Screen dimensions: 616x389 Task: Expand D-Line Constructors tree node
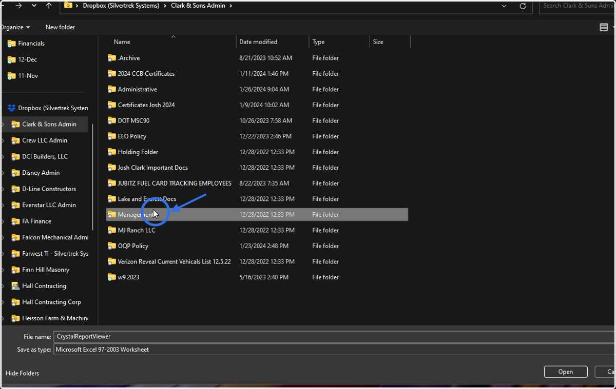[x=4, y=189]
